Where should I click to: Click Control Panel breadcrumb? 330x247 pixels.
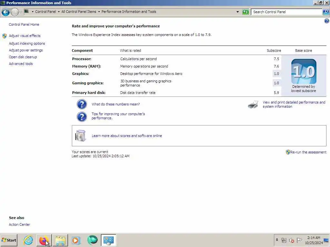pos(45,12)
